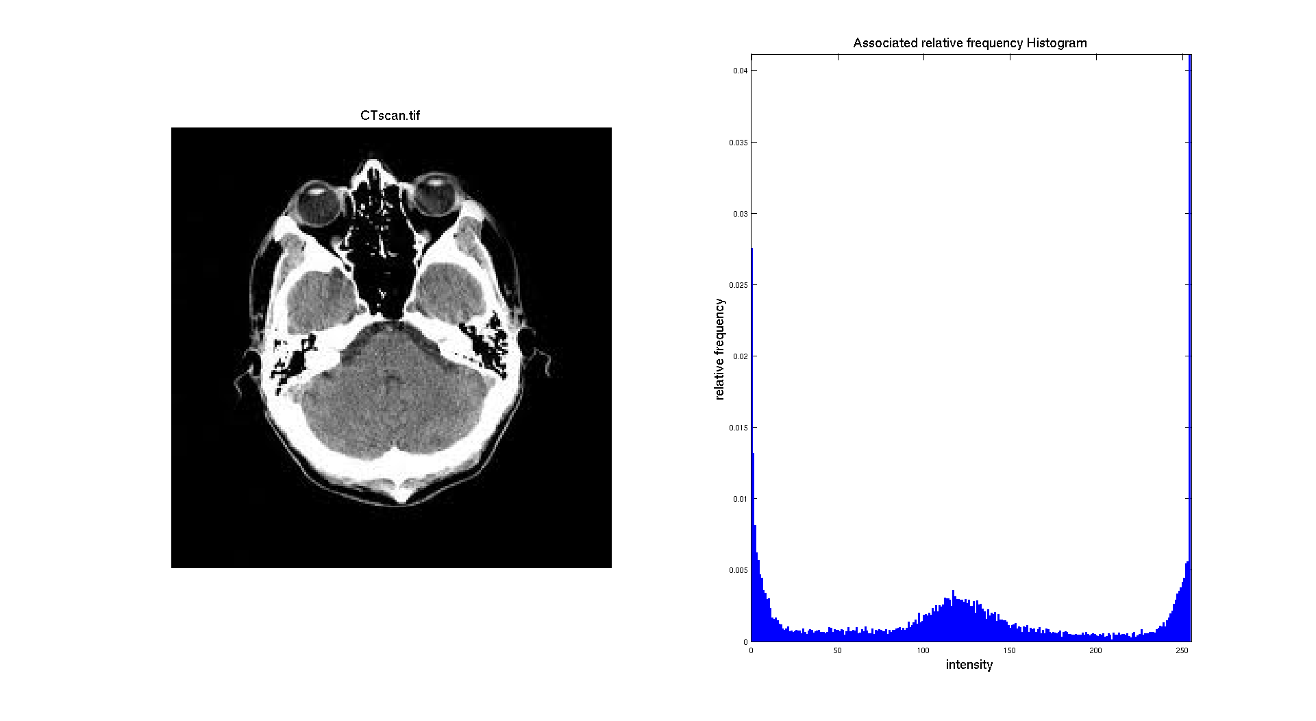Click the 0.035 y-axis tick label
Screen dimensions: 1316x721
point(738,143)
